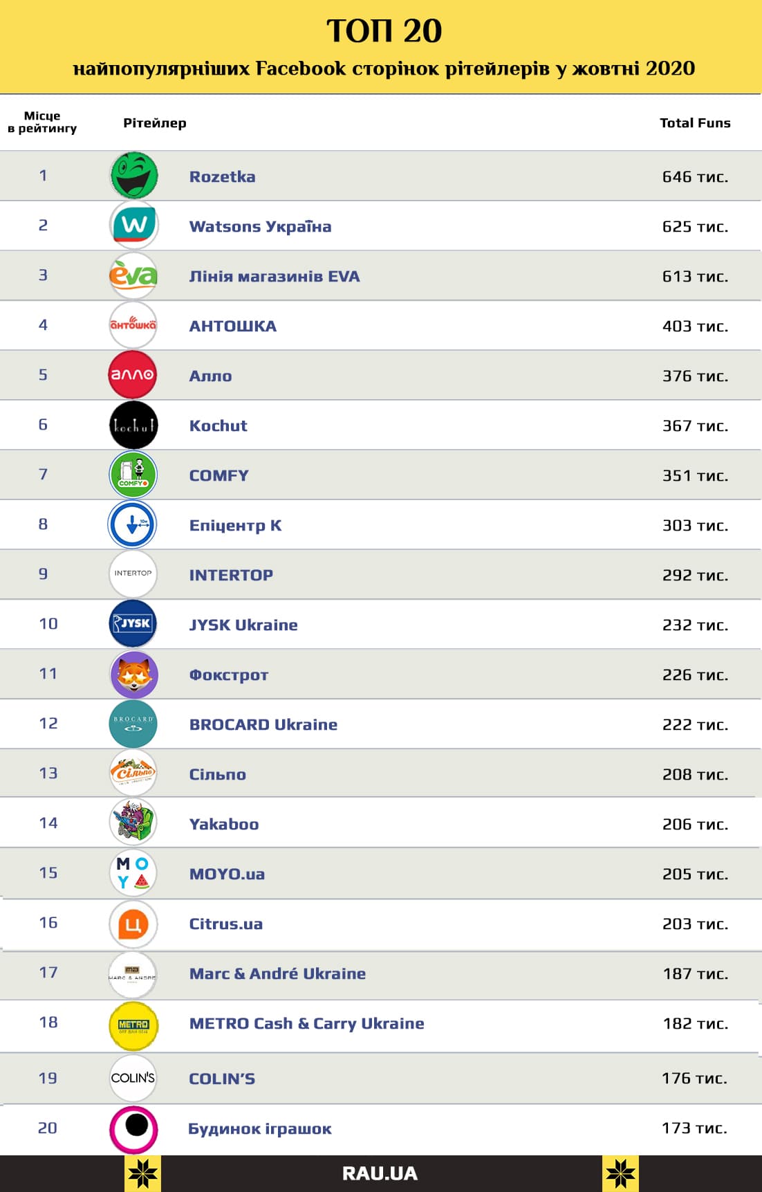Viewport: 762px width, 1192px height.
Task: Select the orange Citrus.ua logo
Action: (x=133, y=924)
